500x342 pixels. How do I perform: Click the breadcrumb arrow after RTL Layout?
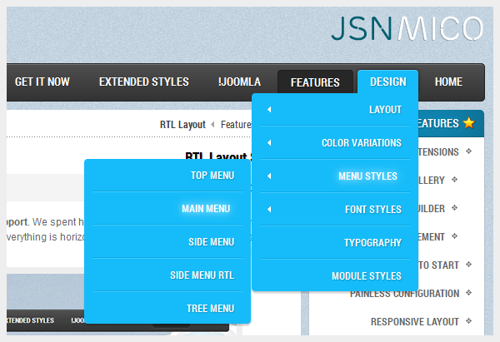pos(213,125)
